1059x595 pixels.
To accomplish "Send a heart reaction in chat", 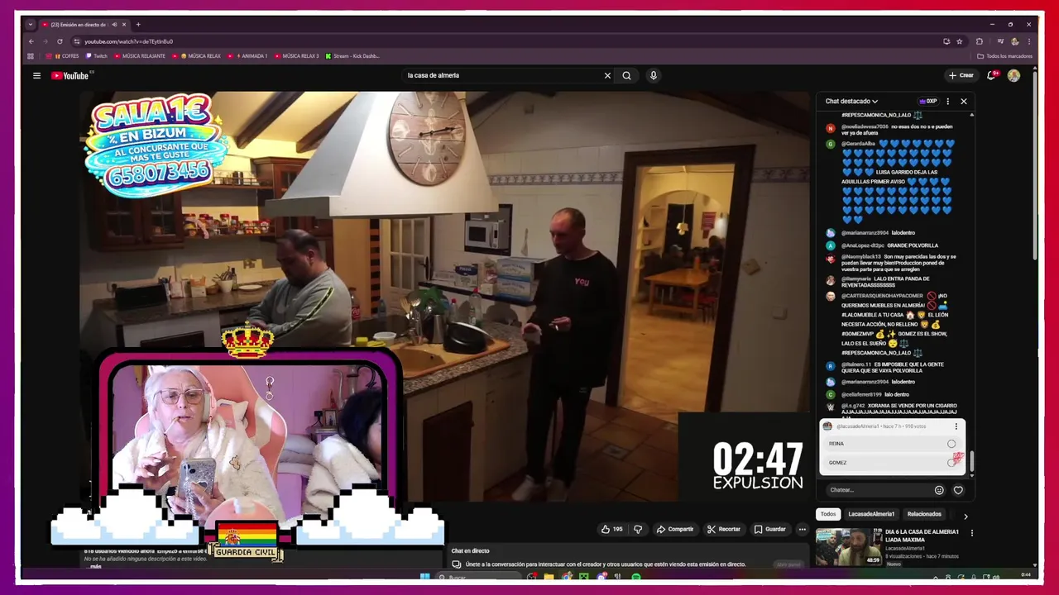I will tap(958, 490).
